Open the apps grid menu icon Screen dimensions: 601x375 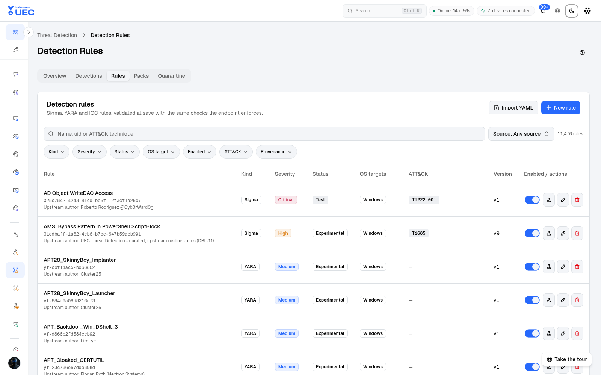[587, 11]
